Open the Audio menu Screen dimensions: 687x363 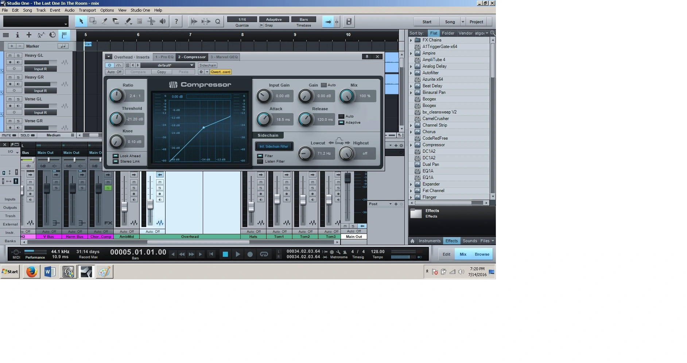point(69,10)
